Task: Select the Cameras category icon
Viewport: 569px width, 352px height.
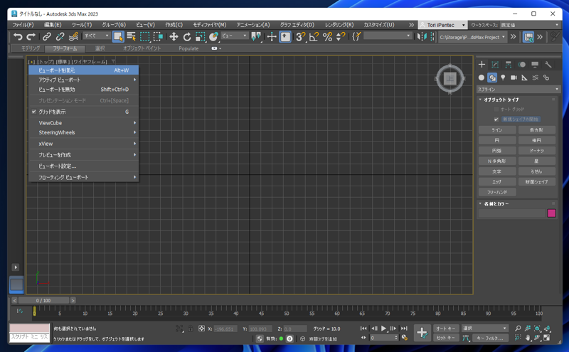Action: 514,78
